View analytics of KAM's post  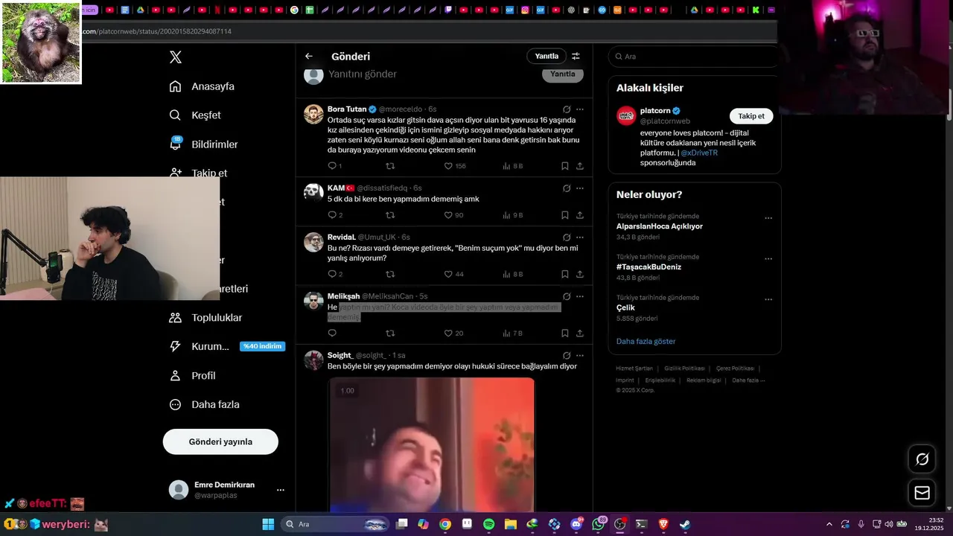point(512,215)
